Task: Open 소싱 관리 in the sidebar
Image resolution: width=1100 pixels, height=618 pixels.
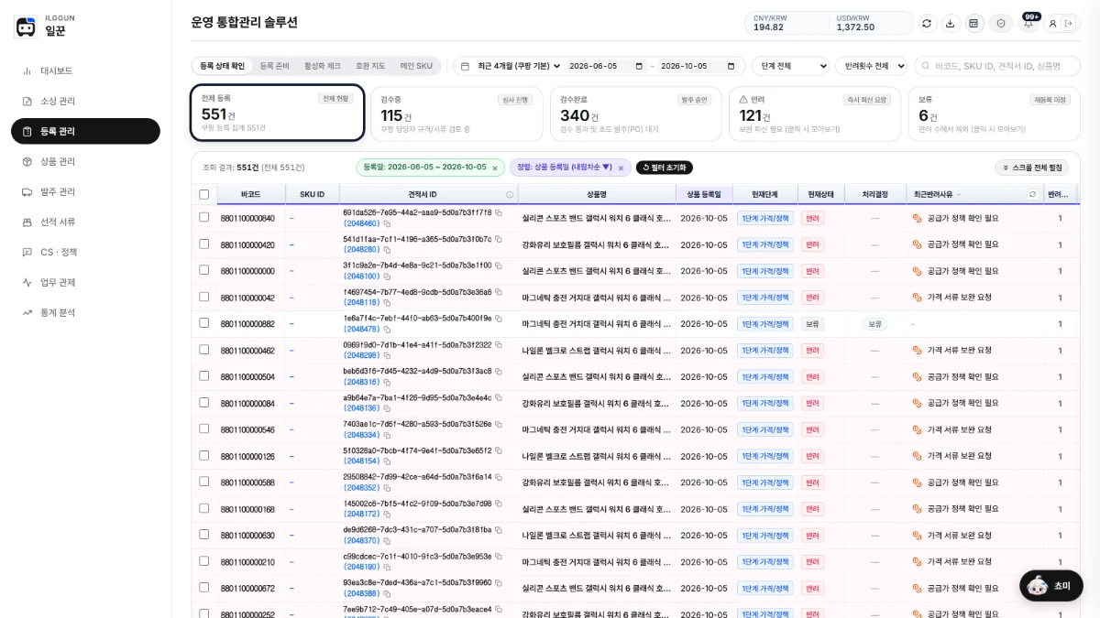Action: point(85,101)
